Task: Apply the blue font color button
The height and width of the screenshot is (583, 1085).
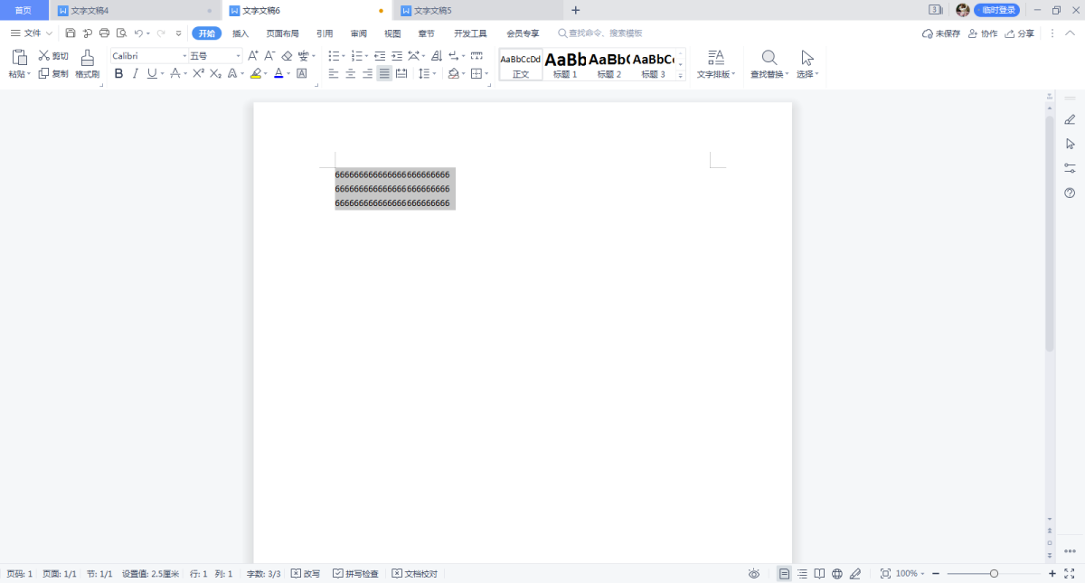Action: pyautogui.click(x=278, y=74)
